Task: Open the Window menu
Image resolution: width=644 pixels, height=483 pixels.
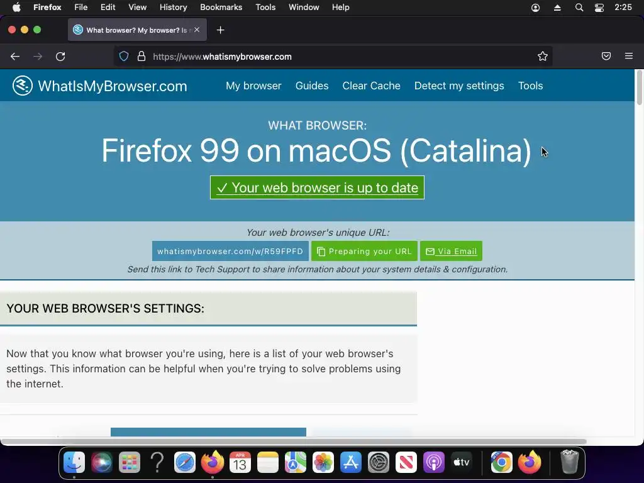Action: point(304,8)
